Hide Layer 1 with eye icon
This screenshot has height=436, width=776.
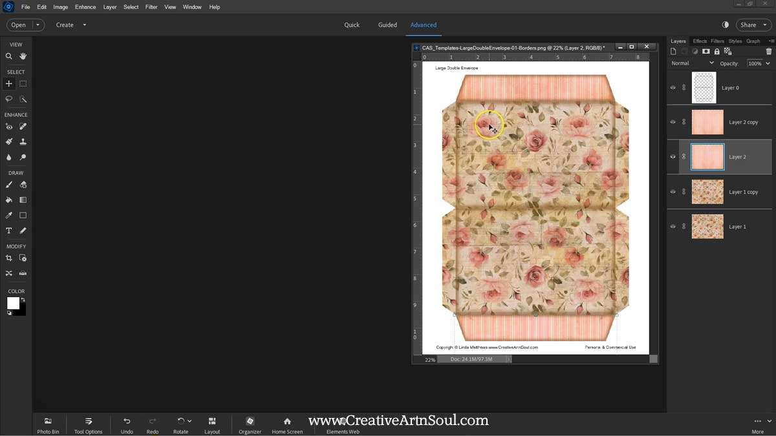point(673,227)
